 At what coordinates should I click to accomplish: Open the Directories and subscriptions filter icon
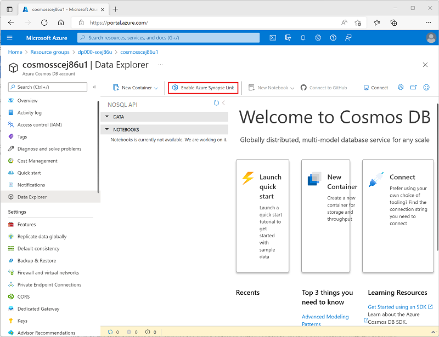click(x=288, y=38)
